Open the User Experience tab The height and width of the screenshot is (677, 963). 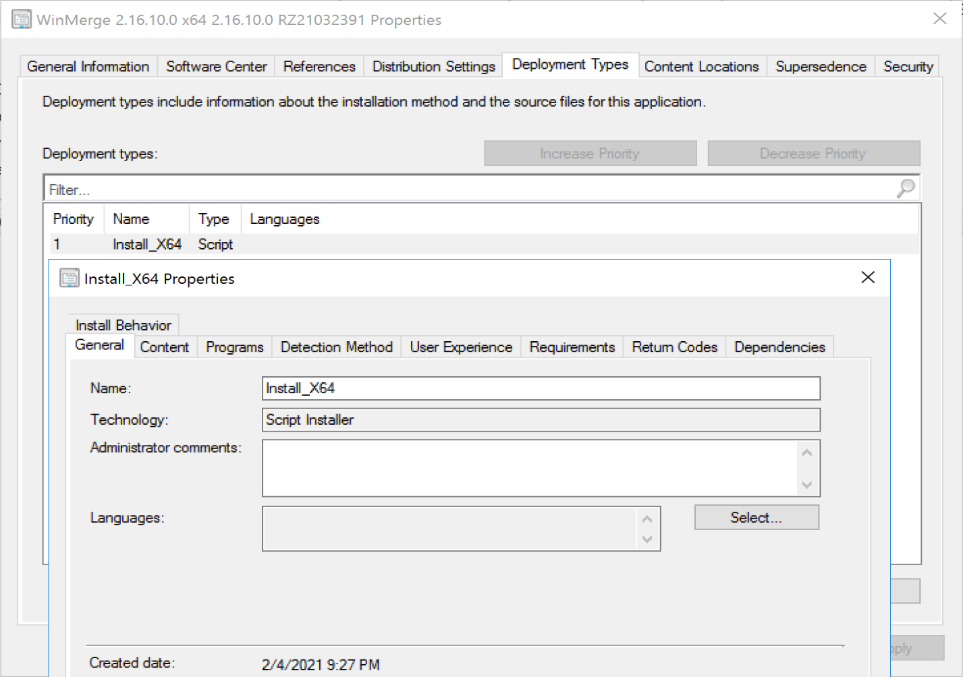tap(461, 347)
